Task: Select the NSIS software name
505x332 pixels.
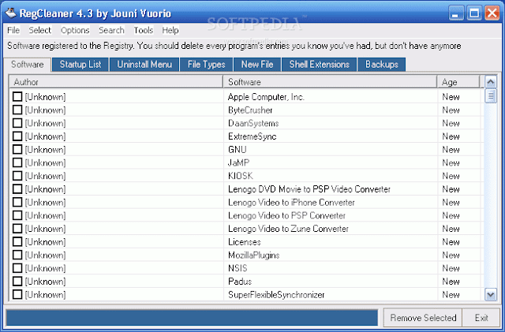Action: click(x=238, y=268)
